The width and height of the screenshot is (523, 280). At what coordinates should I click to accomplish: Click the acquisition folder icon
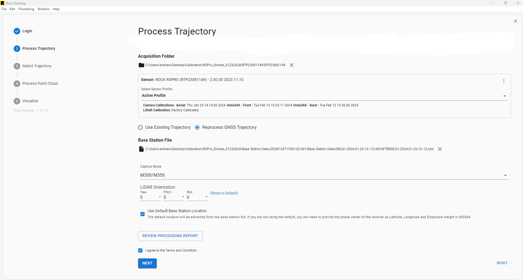(x=141, y=65)
